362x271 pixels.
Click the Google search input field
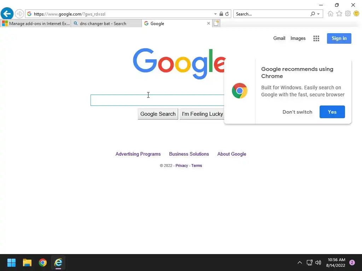[157, 100]
